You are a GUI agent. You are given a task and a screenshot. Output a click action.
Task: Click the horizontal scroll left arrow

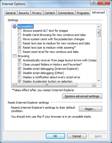tap(14, 85)
